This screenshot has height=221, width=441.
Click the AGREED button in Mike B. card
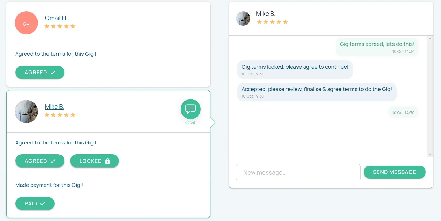pyautogui.click(x=40, y=161)
